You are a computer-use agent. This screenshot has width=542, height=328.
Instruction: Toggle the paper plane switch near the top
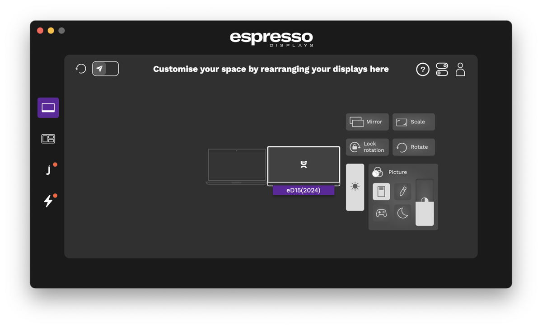[x=105, y=68]
